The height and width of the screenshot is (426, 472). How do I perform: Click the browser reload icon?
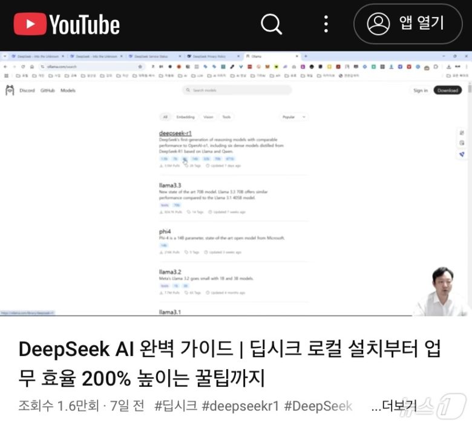click(x=23, y=66)
